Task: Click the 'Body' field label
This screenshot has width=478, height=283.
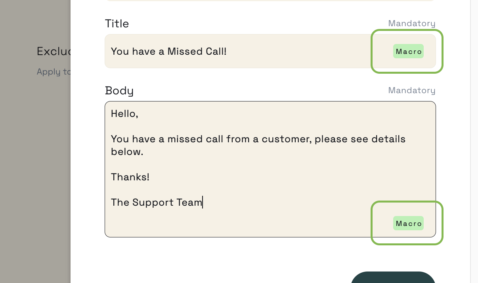Action: [119, 91]
